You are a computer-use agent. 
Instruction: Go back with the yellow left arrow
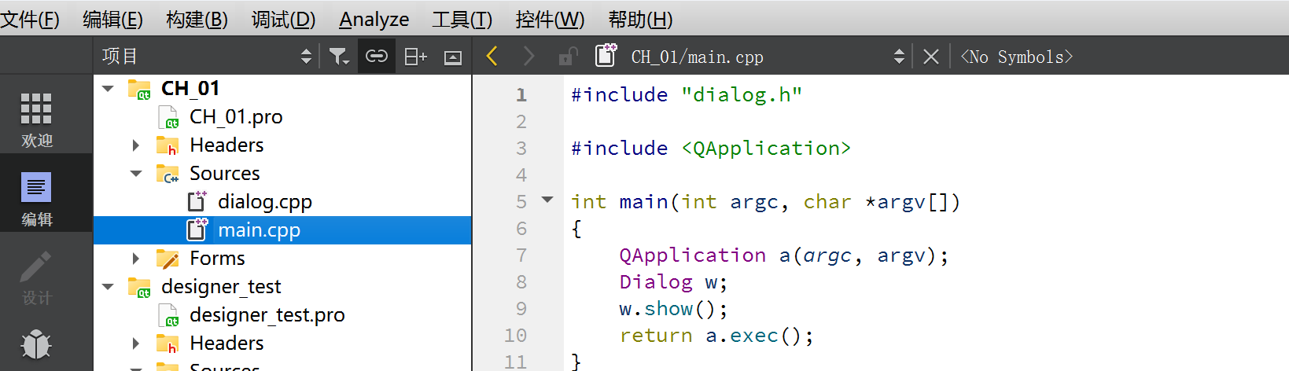(x=492, y=57)
